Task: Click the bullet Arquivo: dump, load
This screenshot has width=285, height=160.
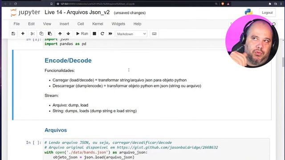Action: 70,105
